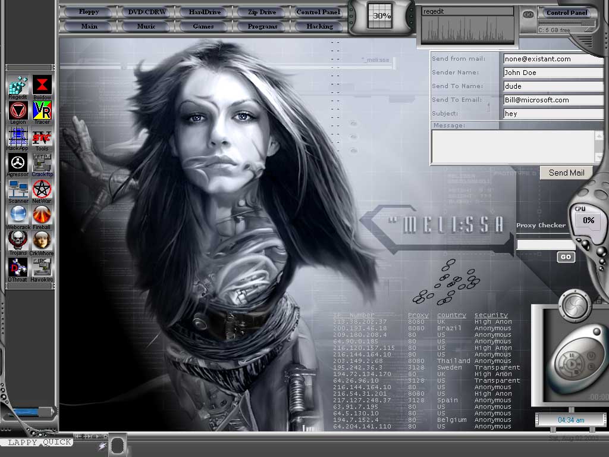Viewport: 609px width, 457px height.
Task: Open the Games menu button
Action: click(x=203, y=26)
